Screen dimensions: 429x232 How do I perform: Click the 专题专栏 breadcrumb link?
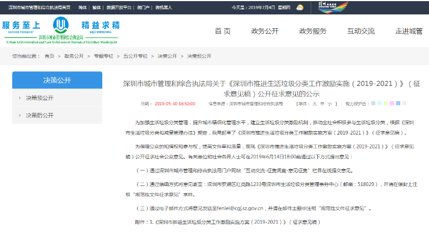[x=103, y=56]
